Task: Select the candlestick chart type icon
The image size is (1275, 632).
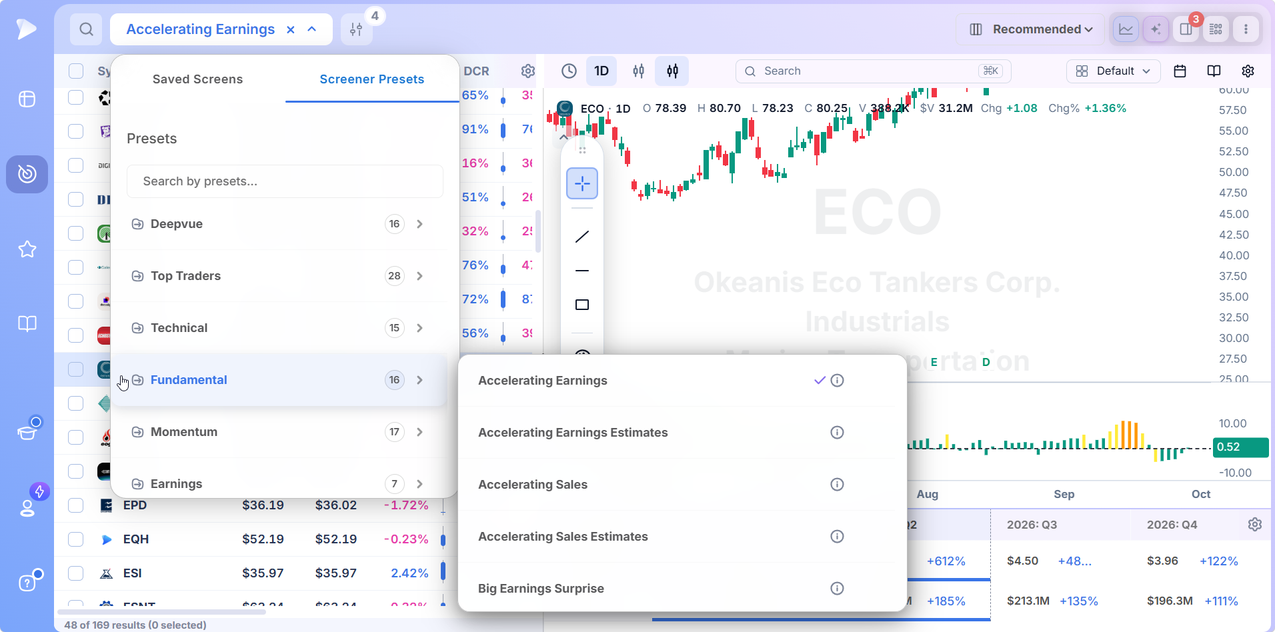Action: coord(672,71)
